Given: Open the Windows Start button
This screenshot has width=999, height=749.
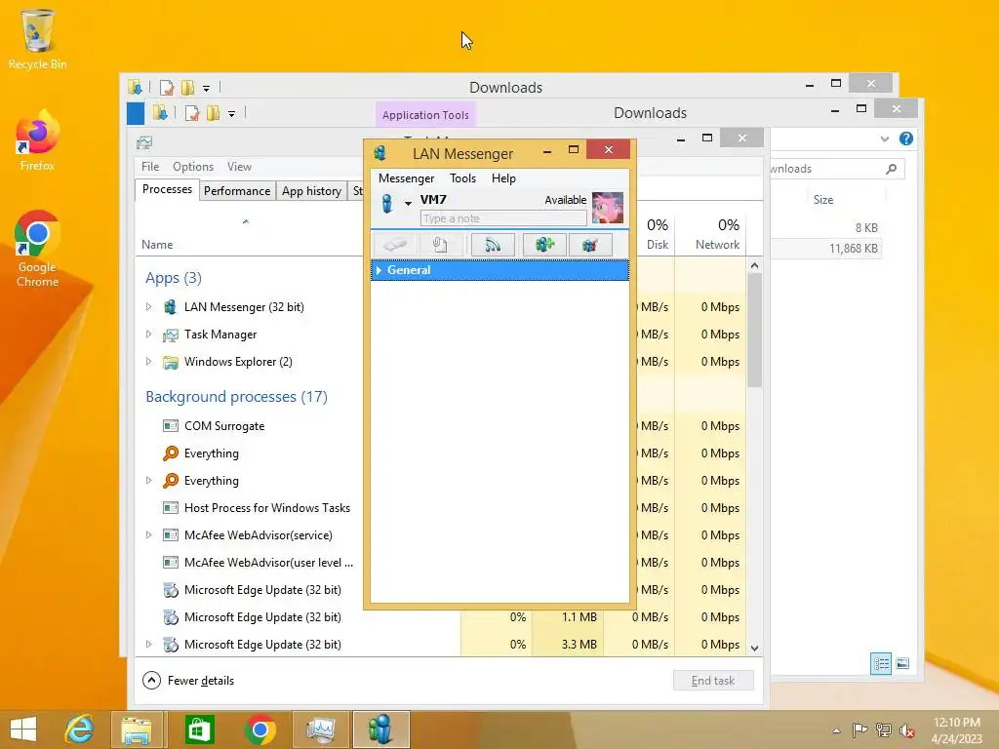Looking at the screenshot, I should (23, 729).
